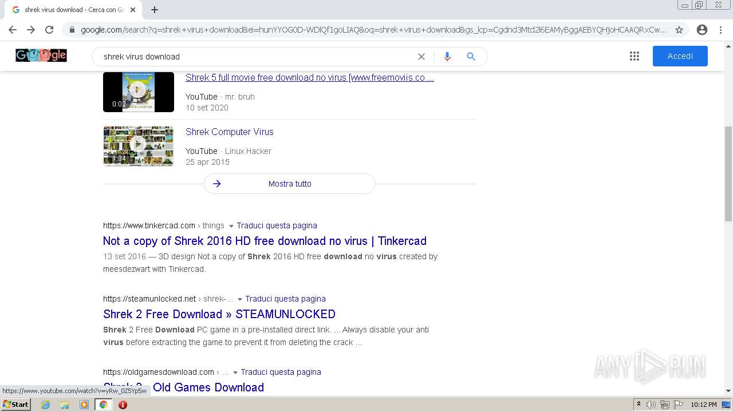Open the Chrome profile avatar icon

click(x=702, y=30)
